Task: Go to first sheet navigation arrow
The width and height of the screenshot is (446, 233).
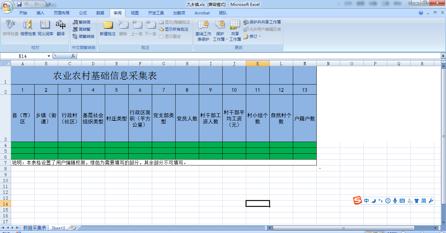Action: pos(3,228)
